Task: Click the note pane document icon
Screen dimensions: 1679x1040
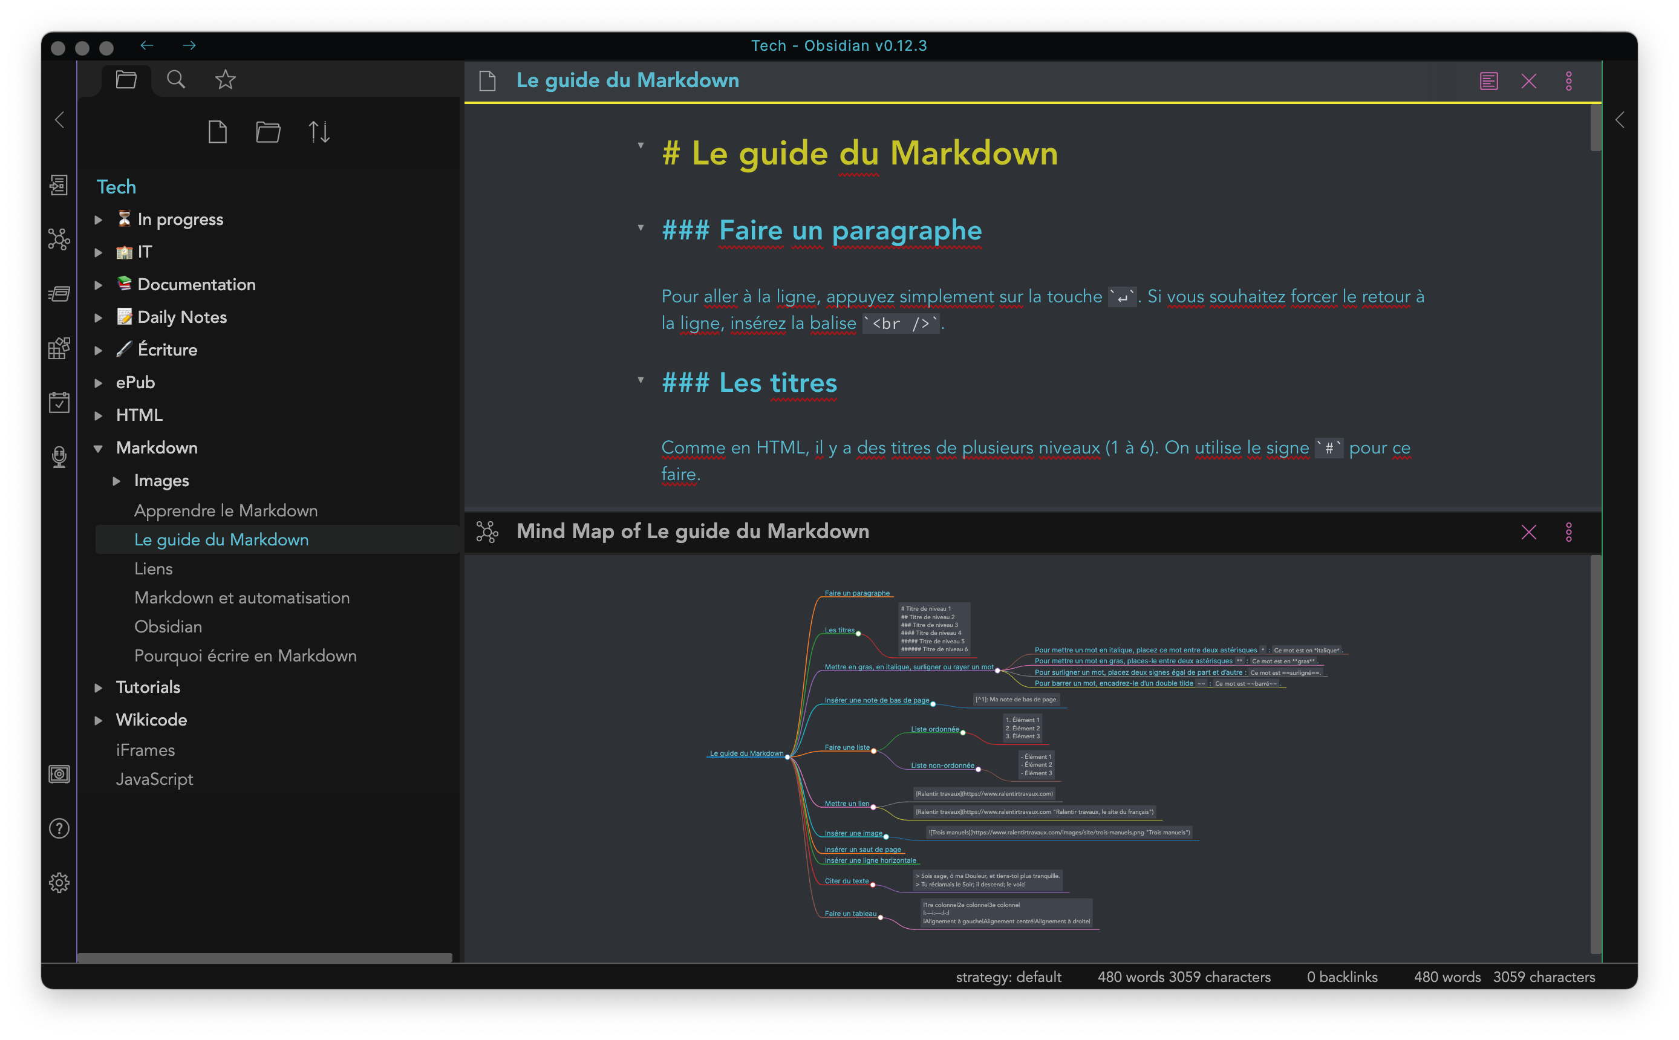Action: pyautogui.click(x=487, y=81)
